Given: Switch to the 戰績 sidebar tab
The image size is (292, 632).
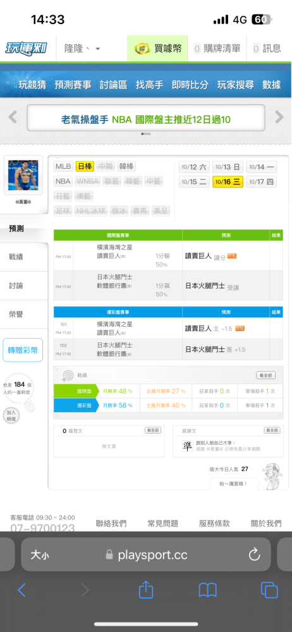Looking at the screenshot, I should [x=16, y=257].
